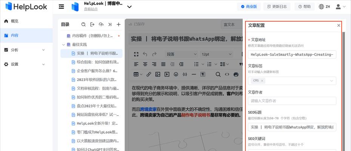Collapse the 最佳实践 folder
The width and height of the screenshot is (351, 151).
click(64, 45)
